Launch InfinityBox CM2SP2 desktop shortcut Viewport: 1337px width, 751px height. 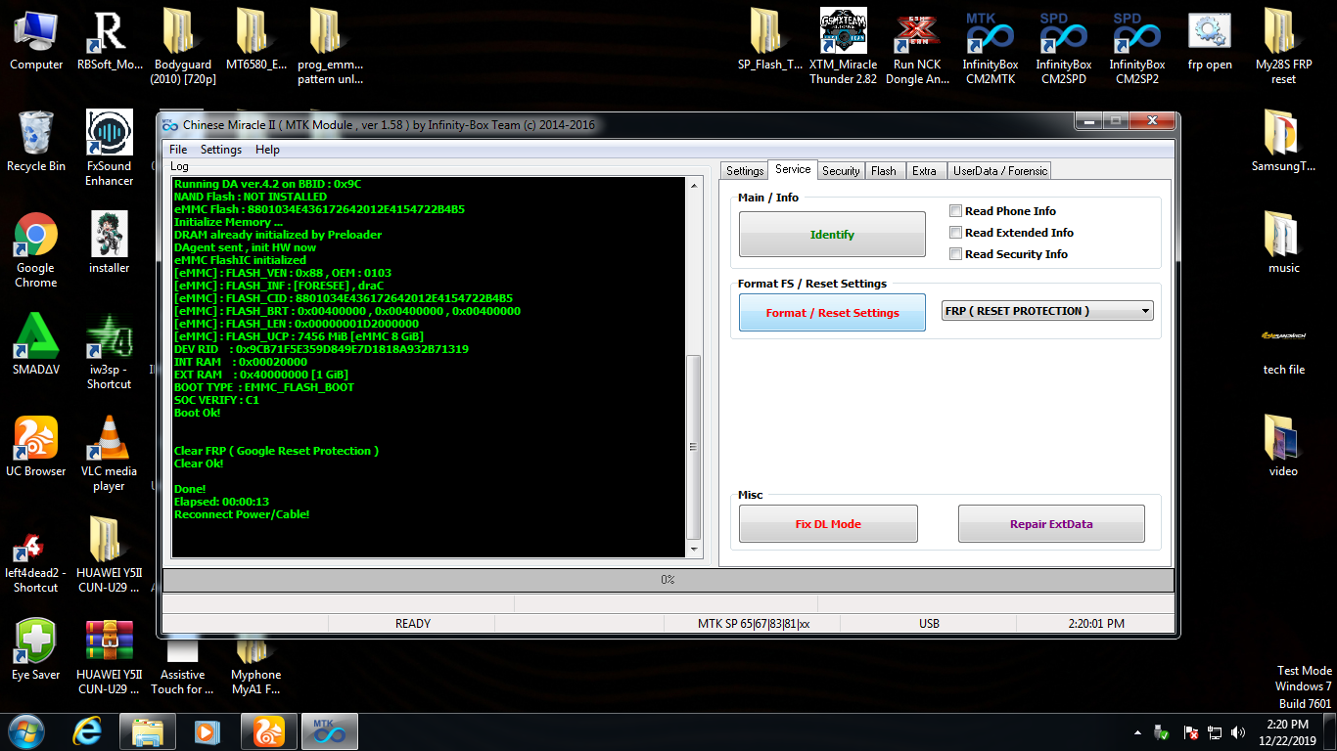[1137, 46]
